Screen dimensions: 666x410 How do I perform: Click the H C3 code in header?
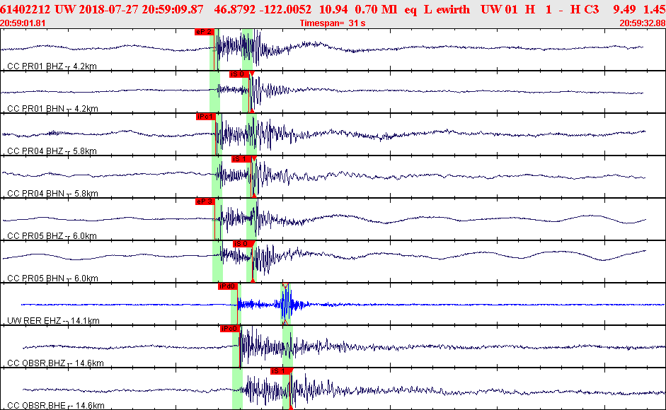585,9
